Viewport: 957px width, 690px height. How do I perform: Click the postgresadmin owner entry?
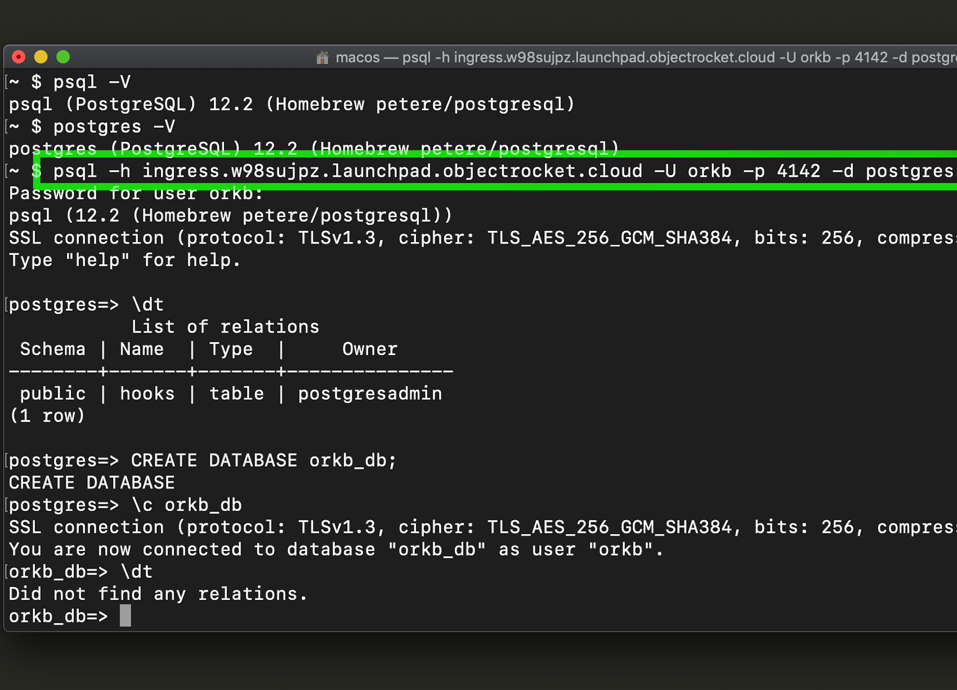pyautogui.click(x=370, y=393)
